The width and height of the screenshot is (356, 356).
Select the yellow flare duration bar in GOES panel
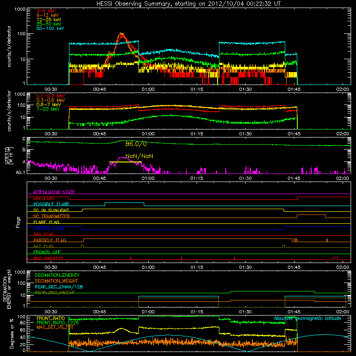pos(125,162)
